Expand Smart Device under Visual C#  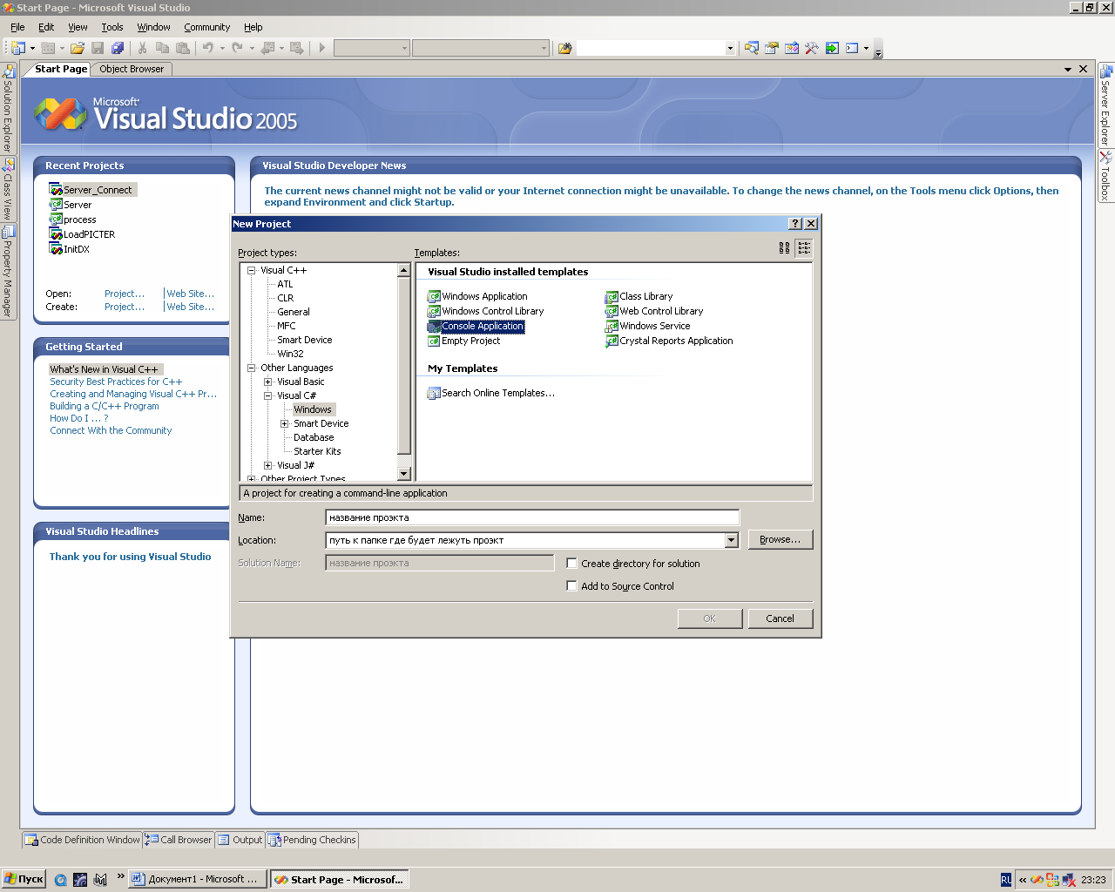(285, 423)
